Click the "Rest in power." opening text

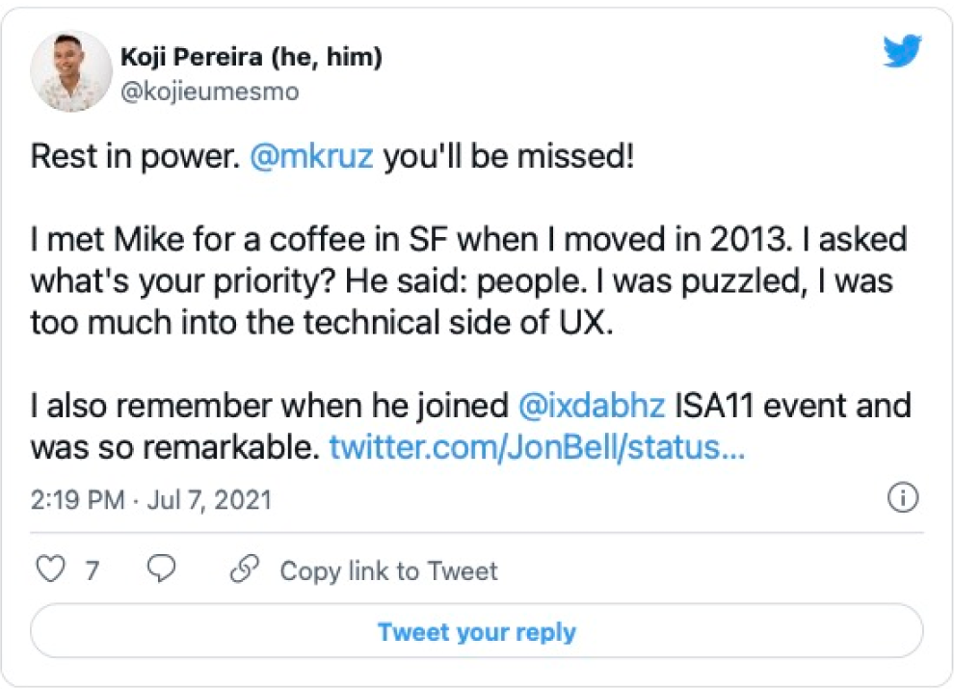pos(133,157)
